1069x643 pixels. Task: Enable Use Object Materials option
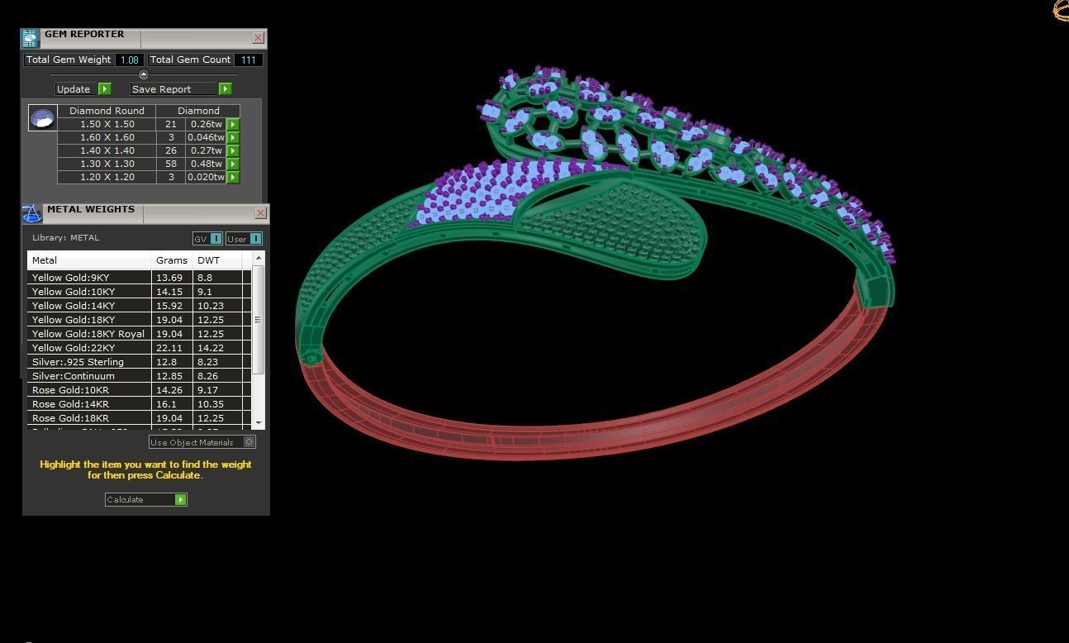pos(249,442)
